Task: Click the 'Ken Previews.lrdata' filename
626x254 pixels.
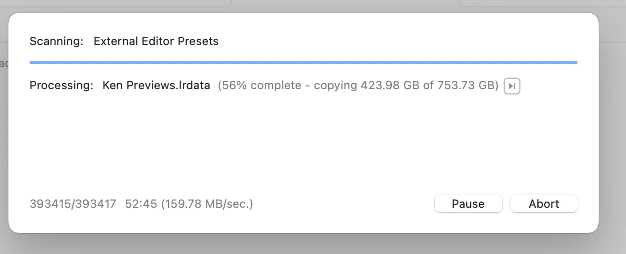Action: (156, 86)
